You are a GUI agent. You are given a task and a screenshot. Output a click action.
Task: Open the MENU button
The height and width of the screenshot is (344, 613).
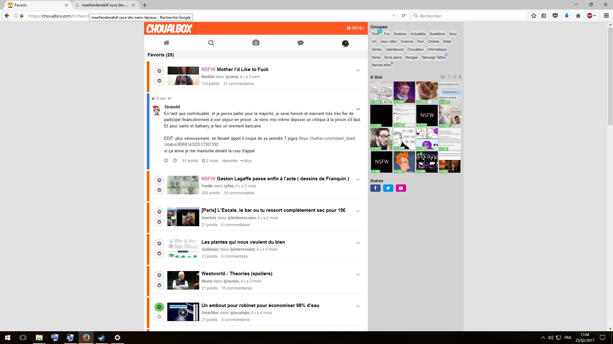coord(355,28)
